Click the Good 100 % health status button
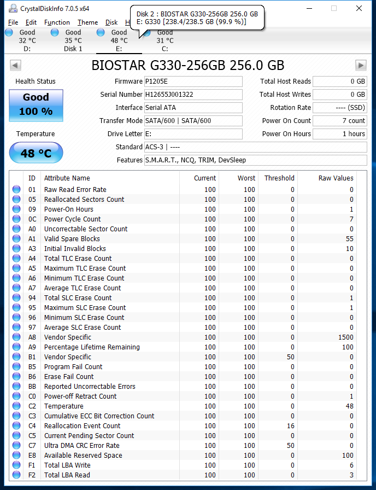 pyautogui.click(x=36, y=105)
